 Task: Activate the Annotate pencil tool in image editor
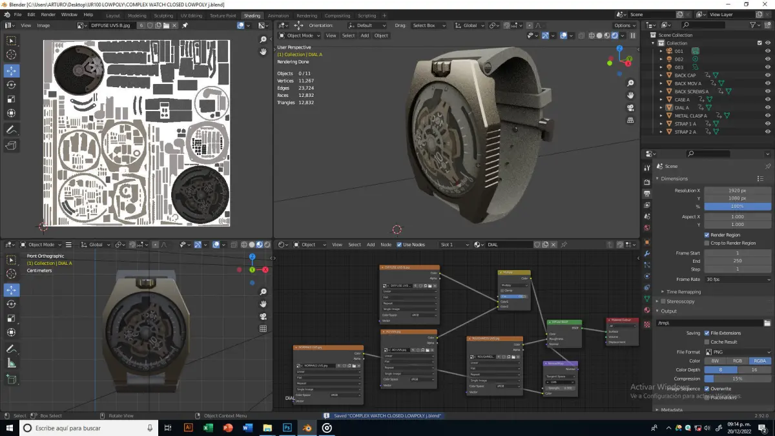coord(11,130)
